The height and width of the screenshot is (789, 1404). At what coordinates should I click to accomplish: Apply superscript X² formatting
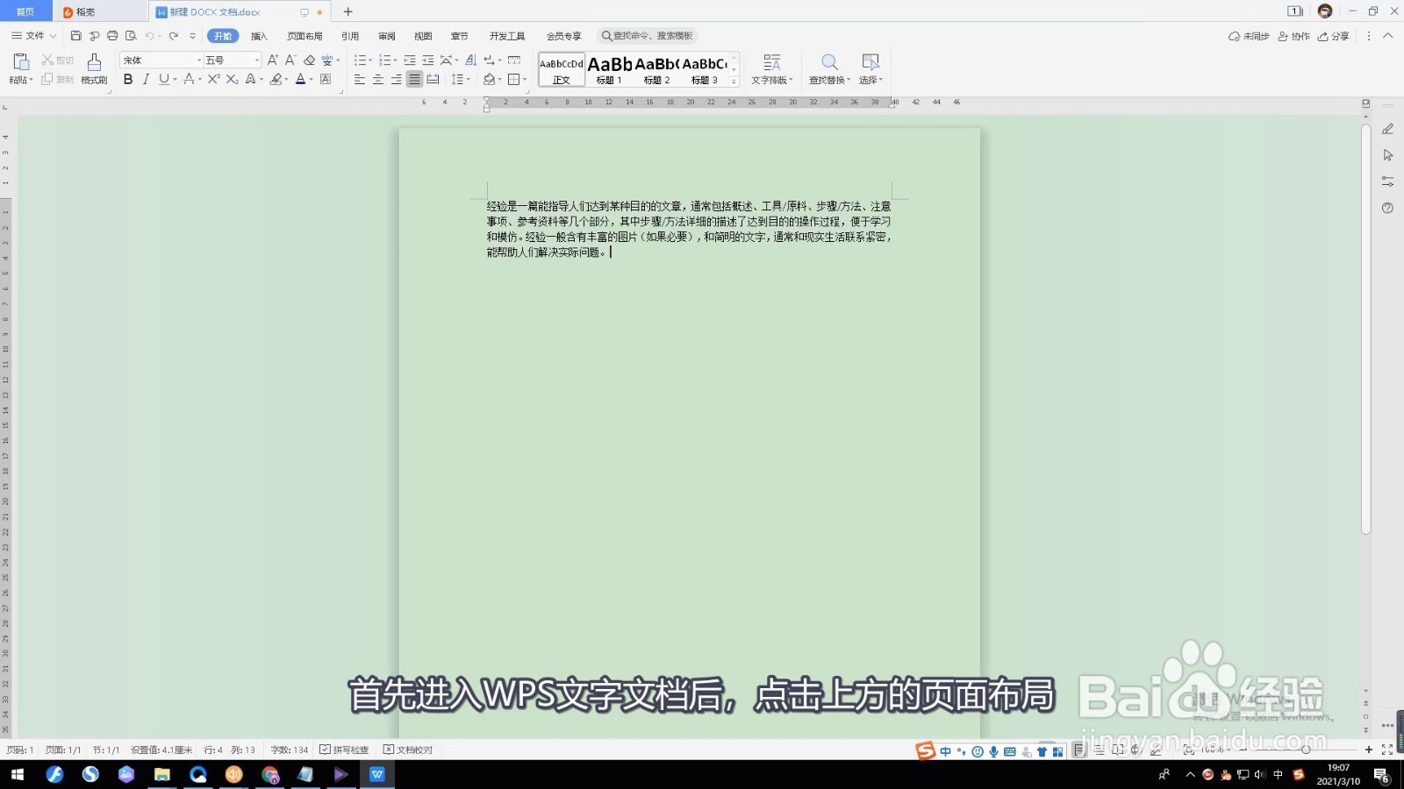click(213, 79)
